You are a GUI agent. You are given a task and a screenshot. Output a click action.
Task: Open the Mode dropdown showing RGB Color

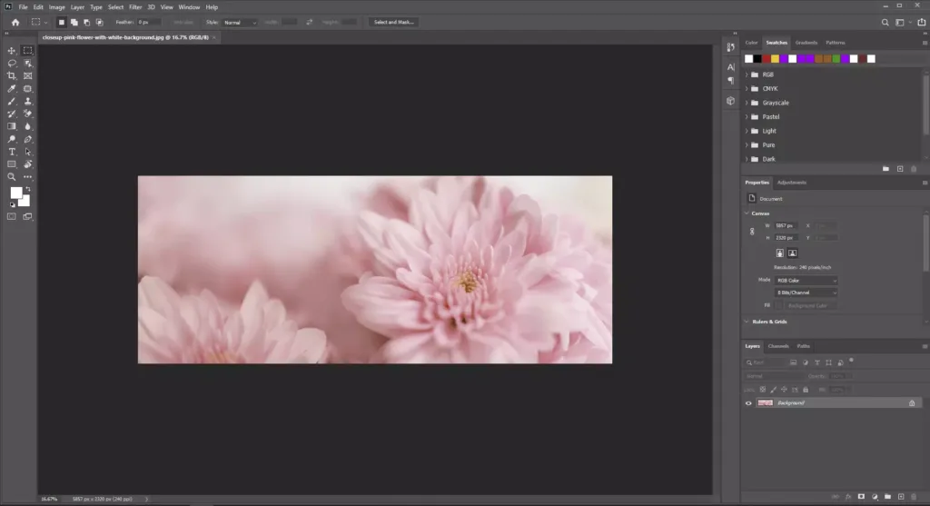pyautogui.click(x=806, y=281)
